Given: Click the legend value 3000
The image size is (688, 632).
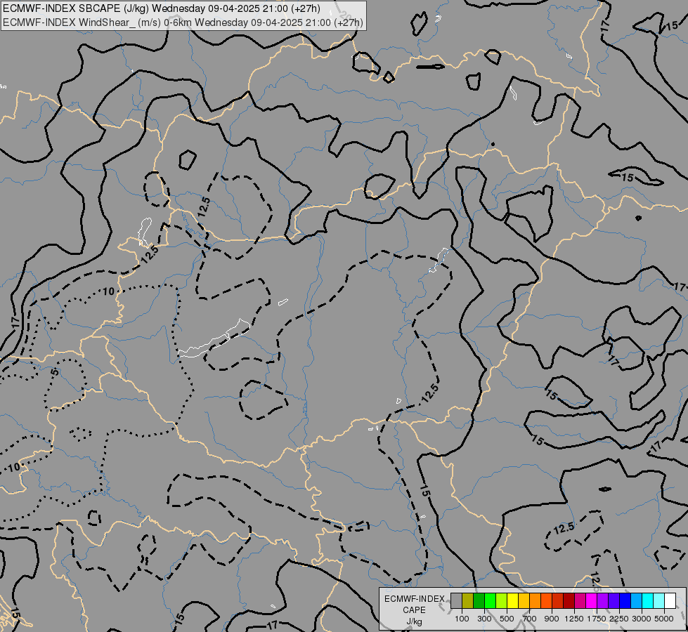Looking at the screenshot, I should (x=642, y=619).
